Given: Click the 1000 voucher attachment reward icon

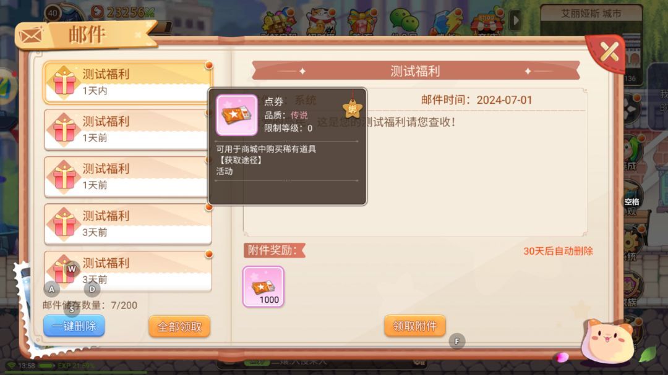Looking at the screenshot, I should pos(263,287).
